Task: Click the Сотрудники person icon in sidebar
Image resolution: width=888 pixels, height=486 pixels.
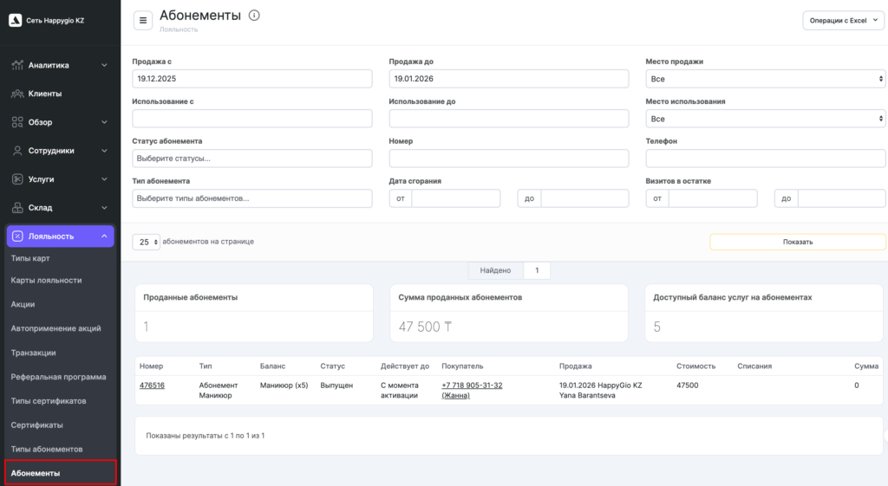Action: 17,151
